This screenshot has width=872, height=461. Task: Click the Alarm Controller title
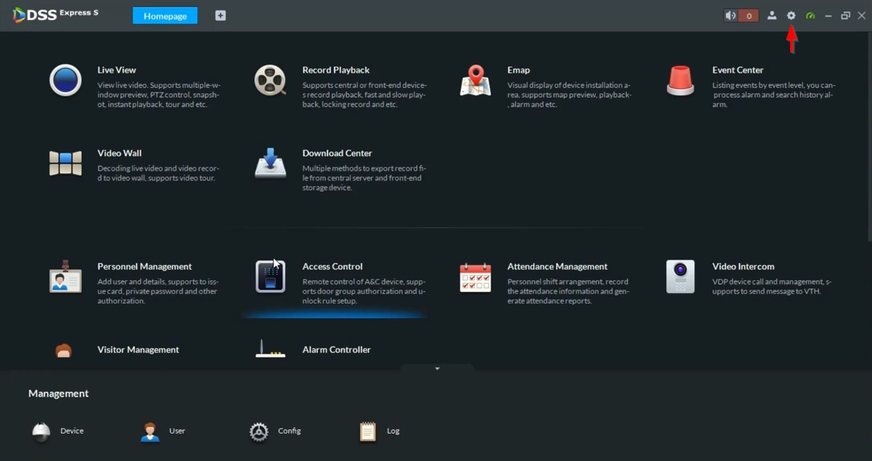pos(336,349)
